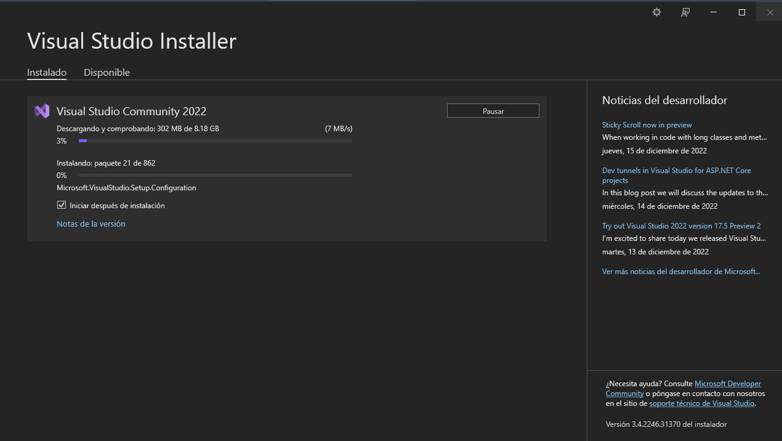Open the Microsoft Developer Community link

pos(727,384)
